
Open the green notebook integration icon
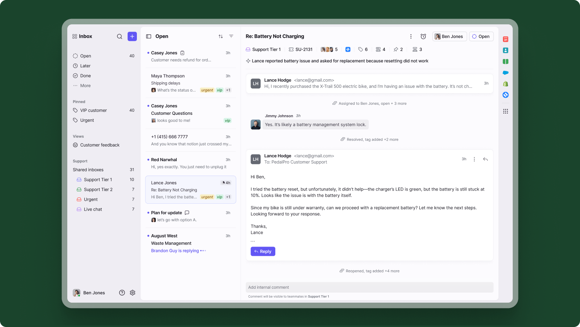(505, 61)
